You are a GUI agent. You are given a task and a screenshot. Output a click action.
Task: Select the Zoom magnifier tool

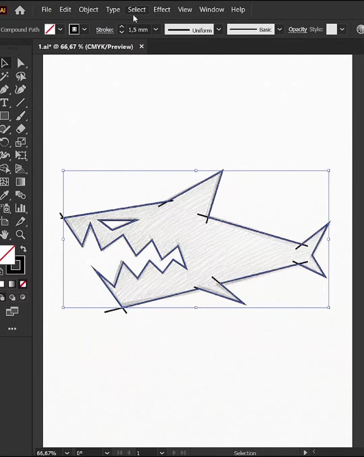tap(21, 235)
